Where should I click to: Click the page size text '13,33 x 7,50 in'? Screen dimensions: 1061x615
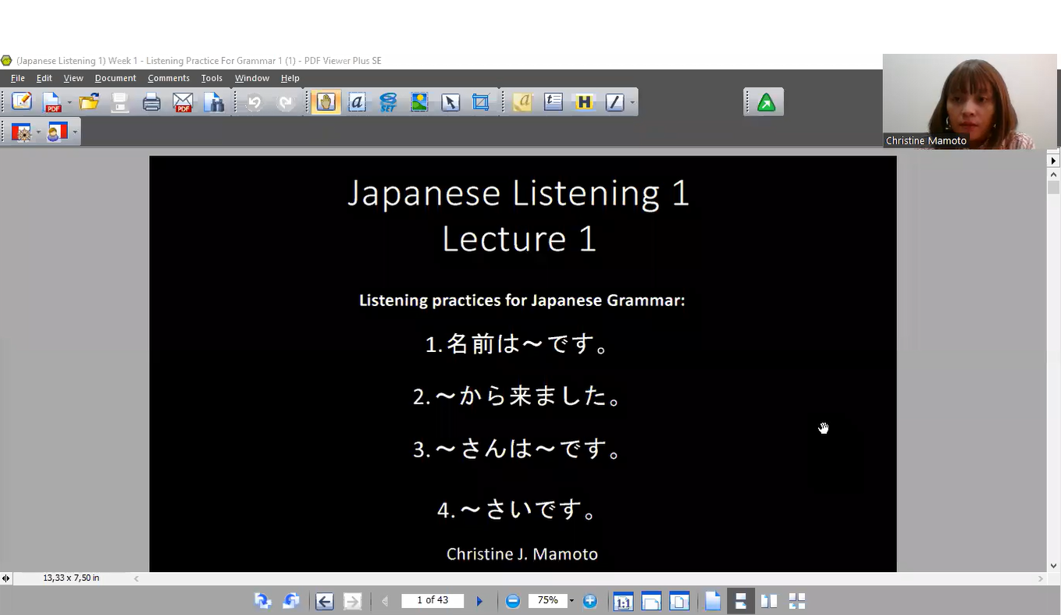71,578
